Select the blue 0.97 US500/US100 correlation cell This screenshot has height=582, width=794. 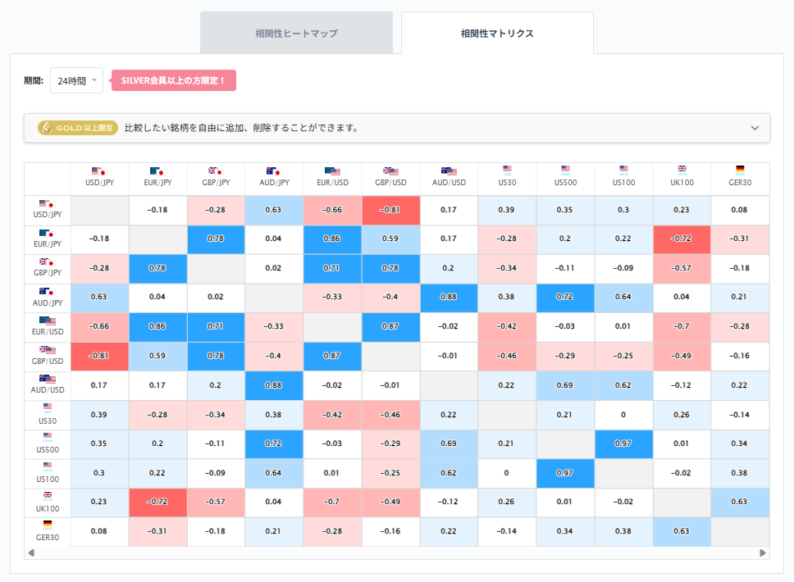(x=623, y=443)
